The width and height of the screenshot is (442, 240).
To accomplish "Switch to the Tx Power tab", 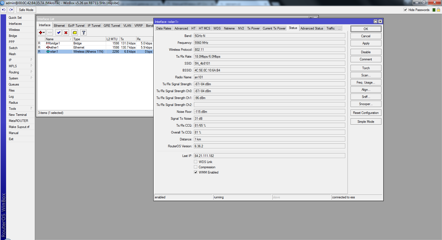I will 253,28.
